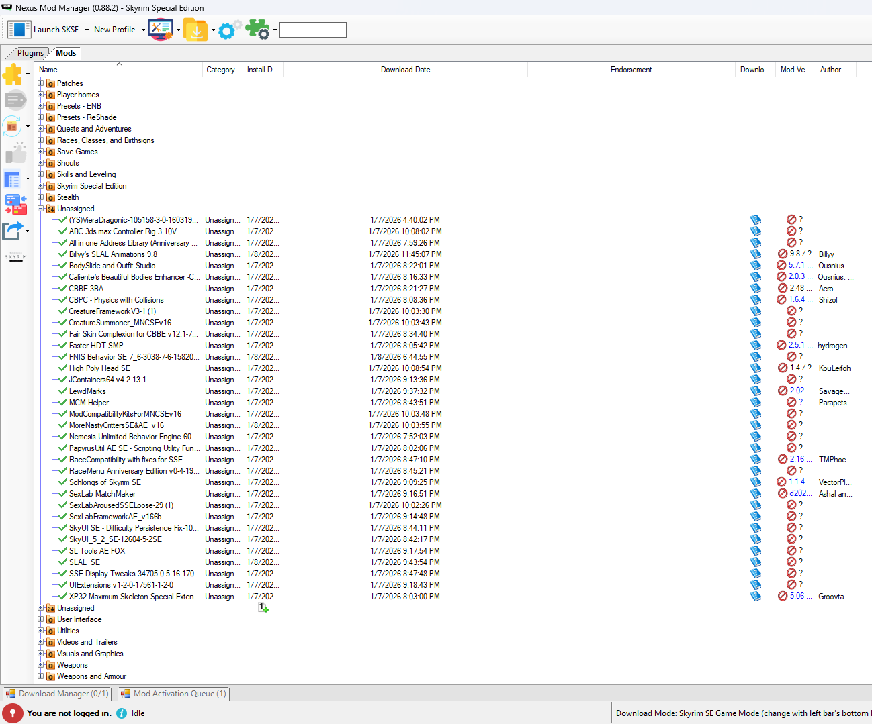This screenshot has width=872, height=724.
Task: Click the red prohibited icon for Faster HDT-SMP
Action: pyautogui.click(x=781, y=346)
